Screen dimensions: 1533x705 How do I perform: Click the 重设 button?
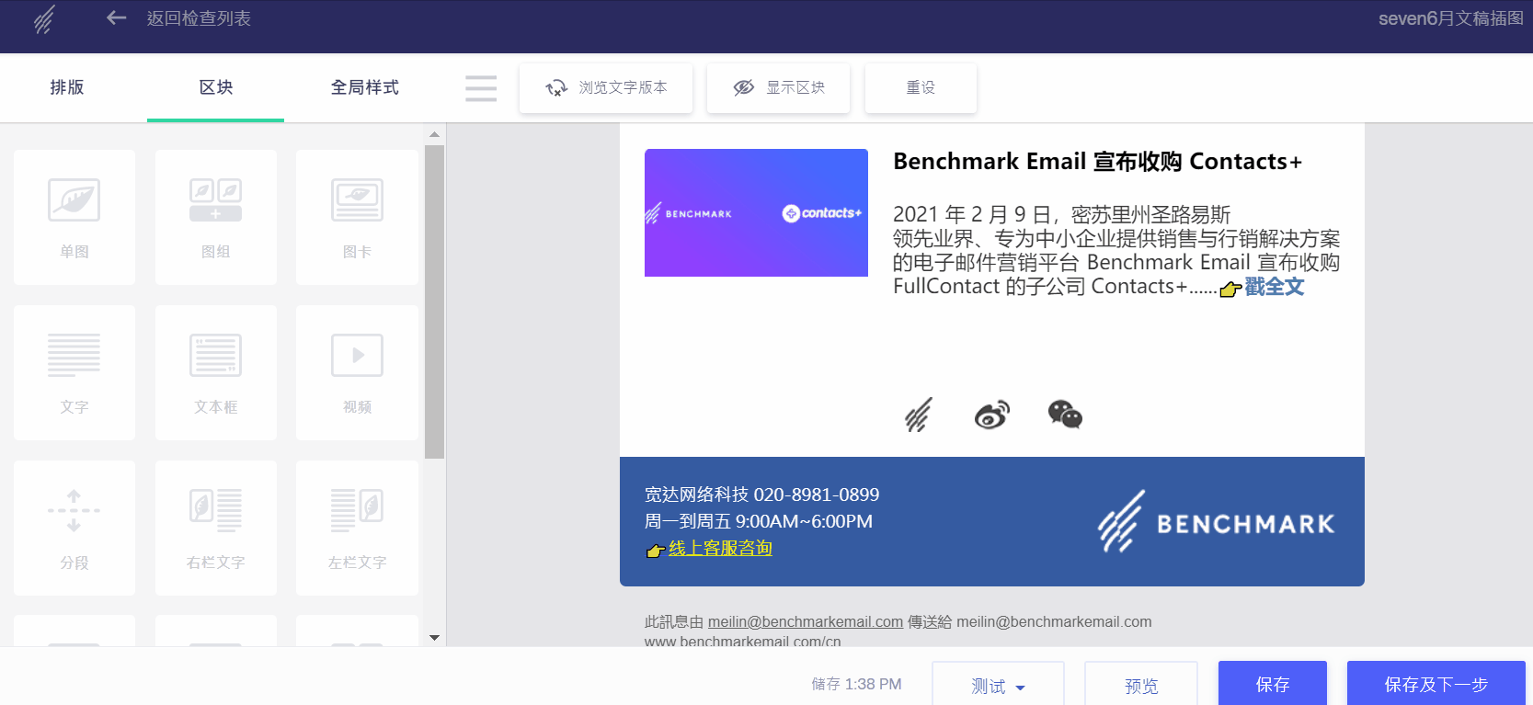[x=921, y=88]
